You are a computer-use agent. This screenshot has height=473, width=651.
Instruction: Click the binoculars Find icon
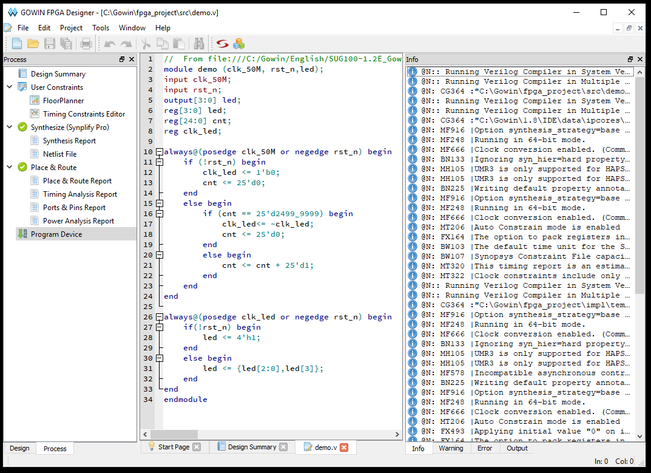[198, 44]
